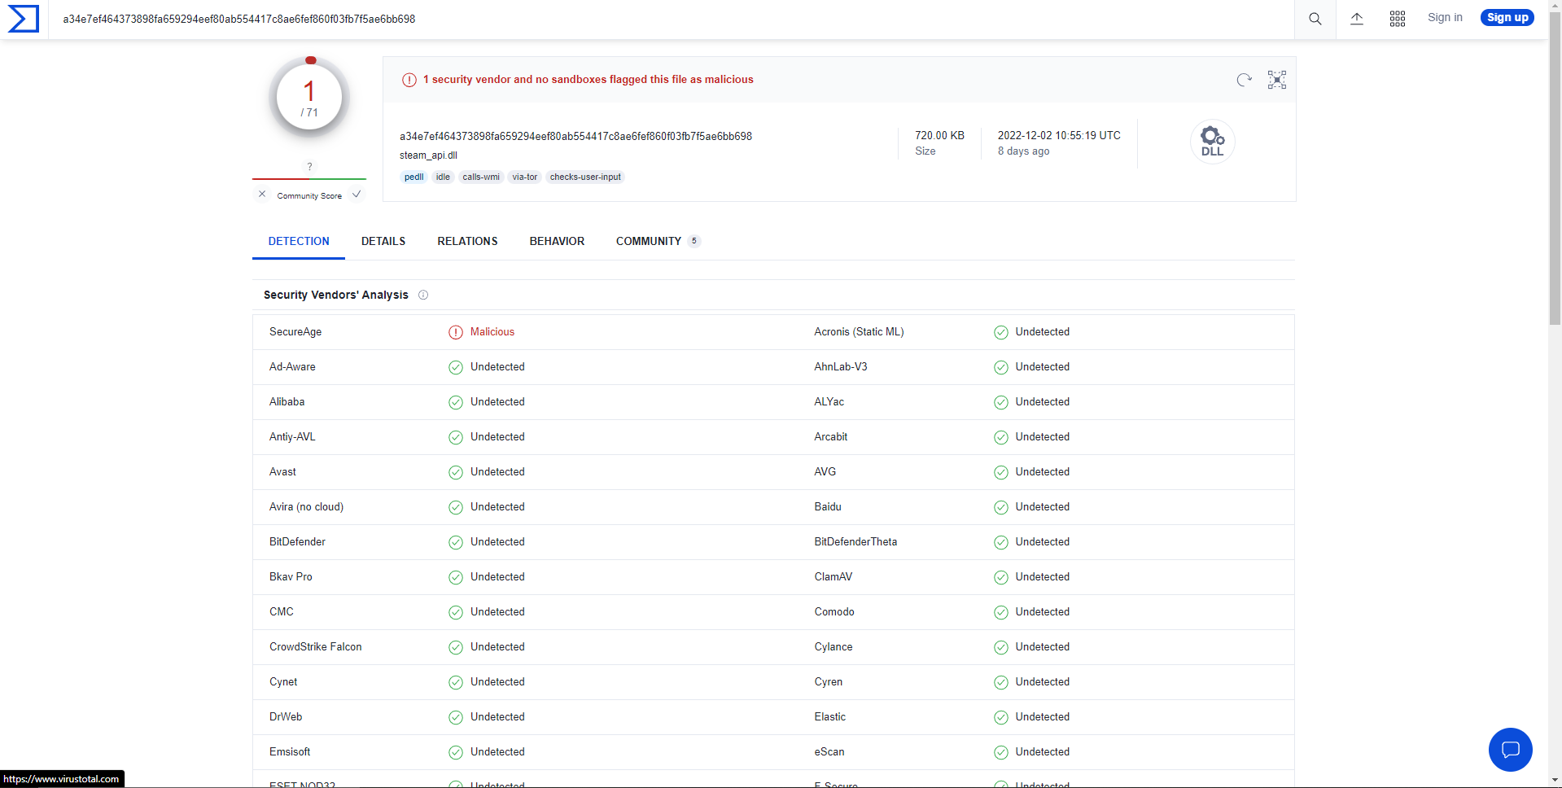This screenshot has height=788, width=1562.
Task: Click the upload file icon
Action: click(1356, 19)
